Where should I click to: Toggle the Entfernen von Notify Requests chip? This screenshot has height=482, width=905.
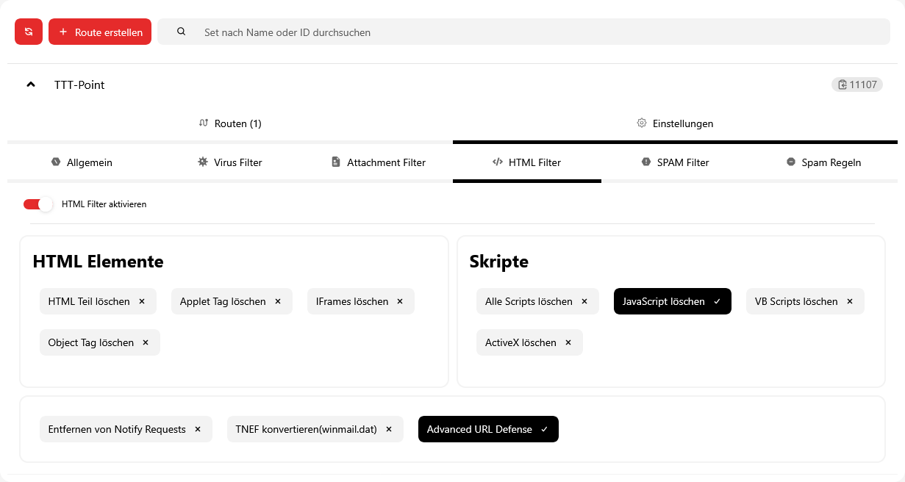[117, 429]
